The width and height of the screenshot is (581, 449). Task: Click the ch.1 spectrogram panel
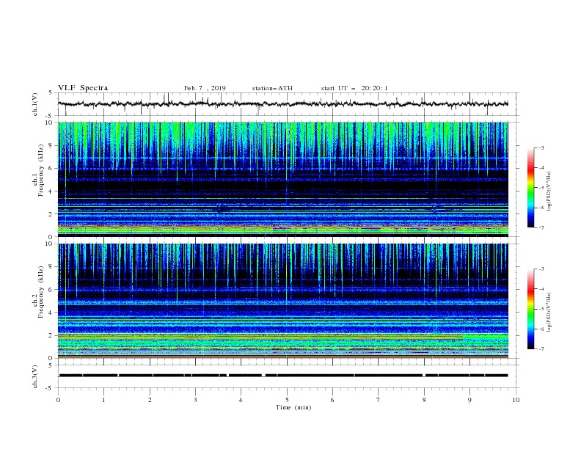(x=283, y=179)
